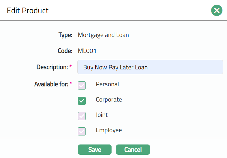Screen dimensions: 227x158
Task: Click the Corporate option label
Action: tap(109, 100)
